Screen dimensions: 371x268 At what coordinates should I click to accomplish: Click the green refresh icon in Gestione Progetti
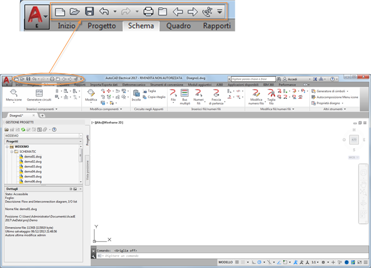click(x=23, y=130)
